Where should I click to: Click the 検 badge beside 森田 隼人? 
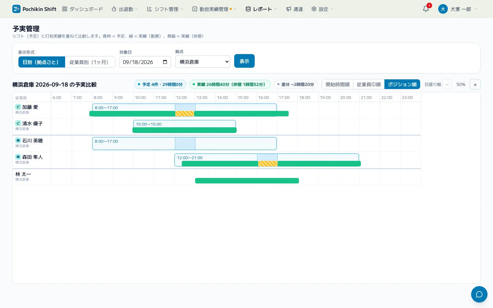pyautogui.click(x=18, y=157)
